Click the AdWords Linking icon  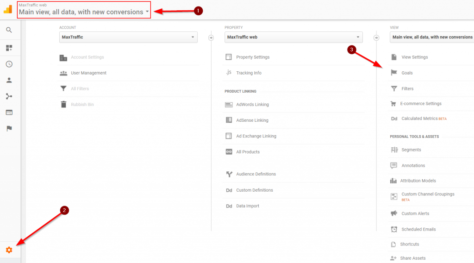pyautogui.click(x=229, y=105)
